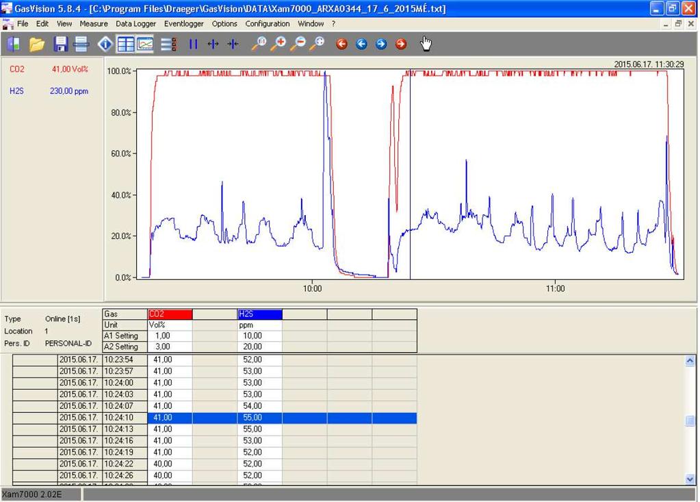Select the 10:24:16 time cell
Screen dimensions: 700x502
click(125, 441)
